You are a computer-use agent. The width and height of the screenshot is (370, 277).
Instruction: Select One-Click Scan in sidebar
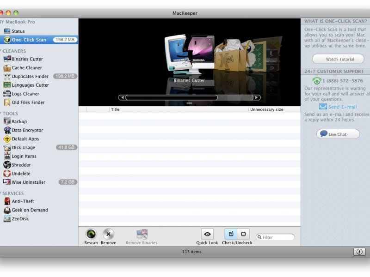click(39, 40)
